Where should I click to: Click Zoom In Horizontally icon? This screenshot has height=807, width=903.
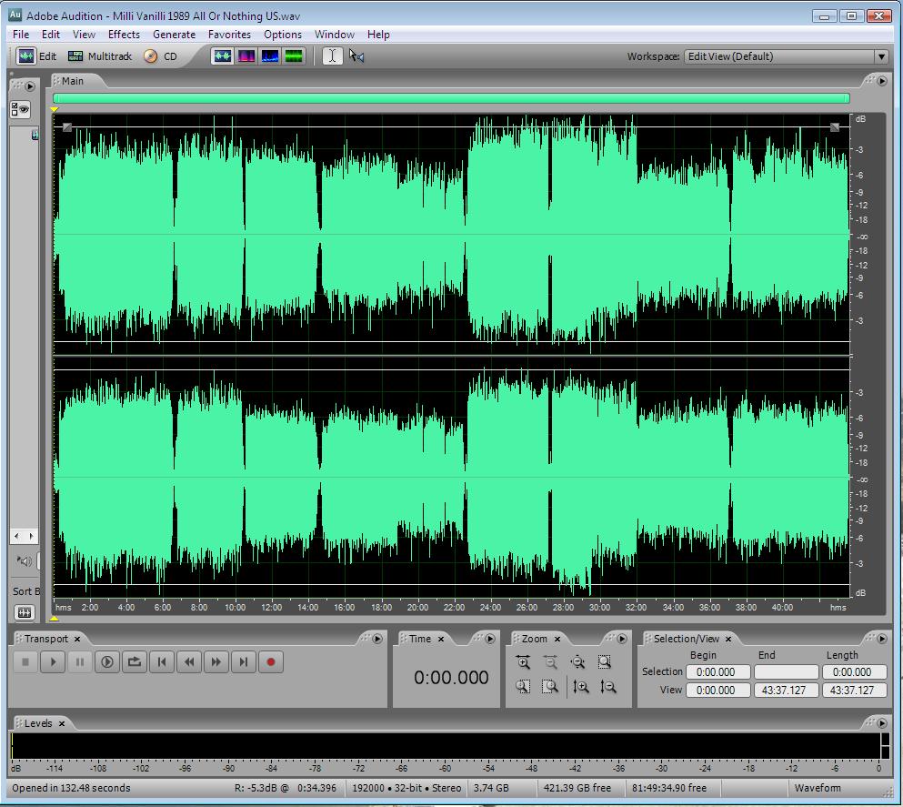tap(523, 662)
